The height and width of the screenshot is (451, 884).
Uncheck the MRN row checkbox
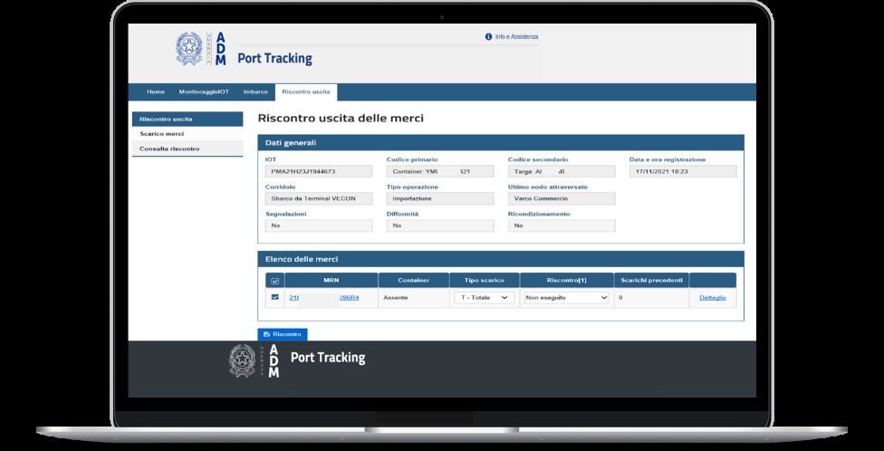275,297
